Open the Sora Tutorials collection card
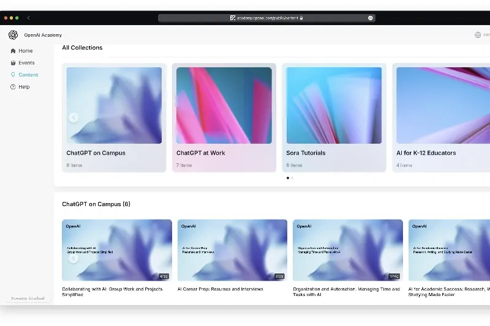 coord(334,117)
